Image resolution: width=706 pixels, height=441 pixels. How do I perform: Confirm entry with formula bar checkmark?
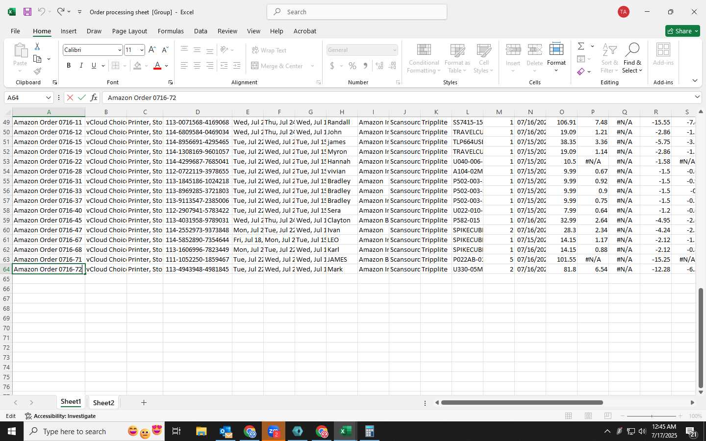(82, 98)
